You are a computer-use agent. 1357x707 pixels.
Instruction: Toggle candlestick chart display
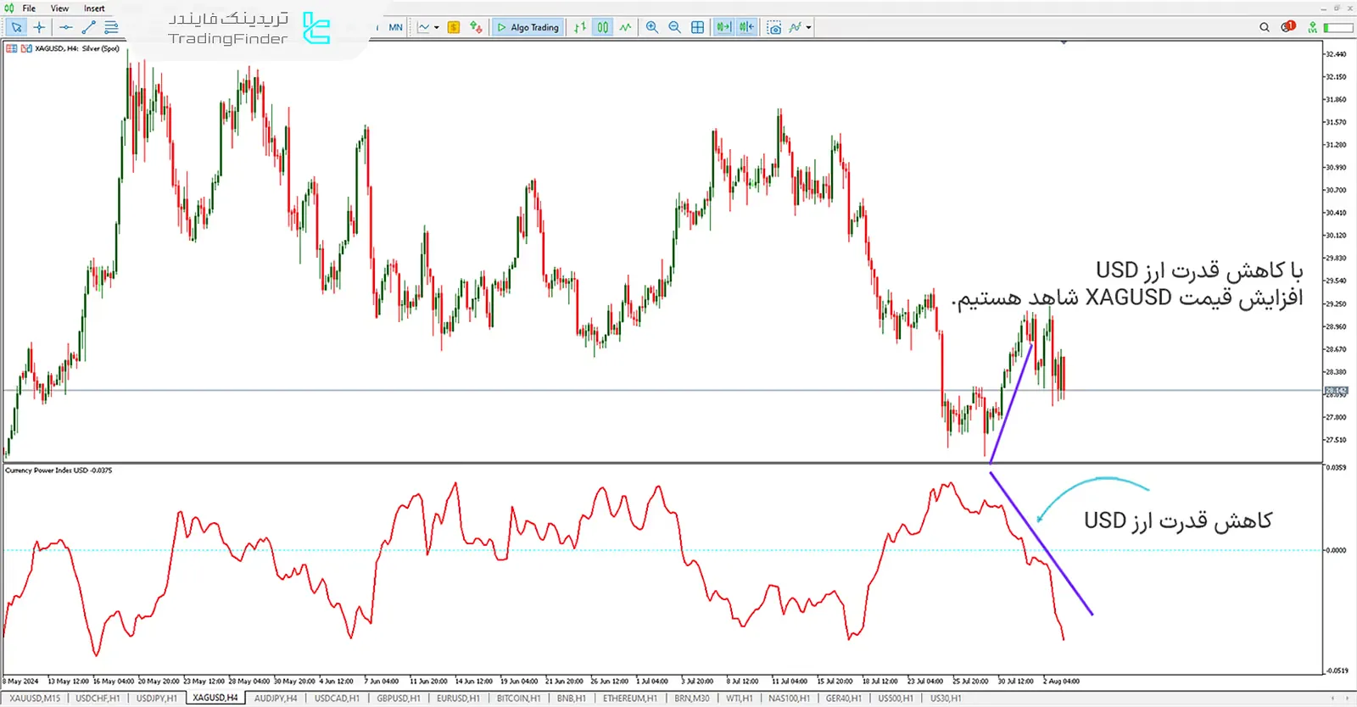[x=602, y=27]
